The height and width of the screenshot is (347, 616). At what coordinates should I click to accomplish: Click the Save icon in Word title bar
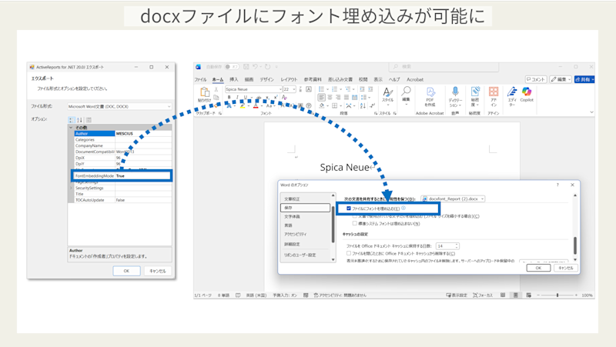point(246,67)
